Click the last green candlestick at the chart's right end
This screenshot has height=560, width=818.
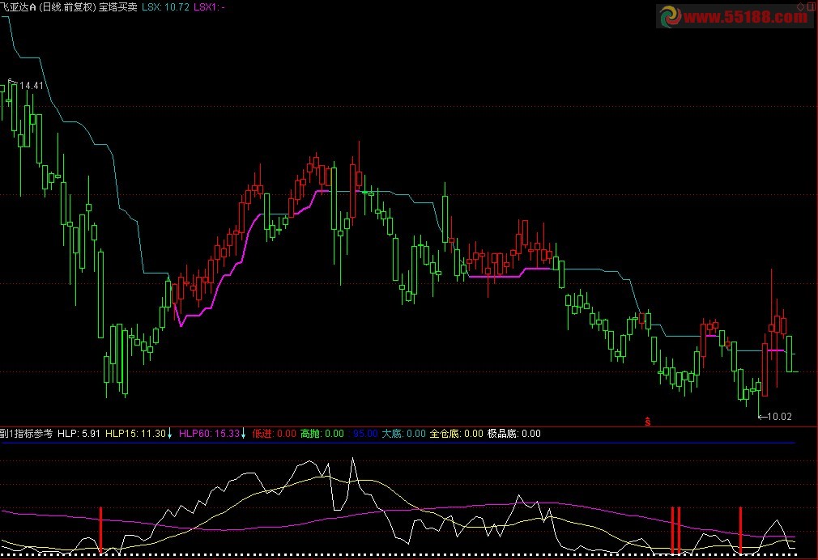click(x=790, y=354)
